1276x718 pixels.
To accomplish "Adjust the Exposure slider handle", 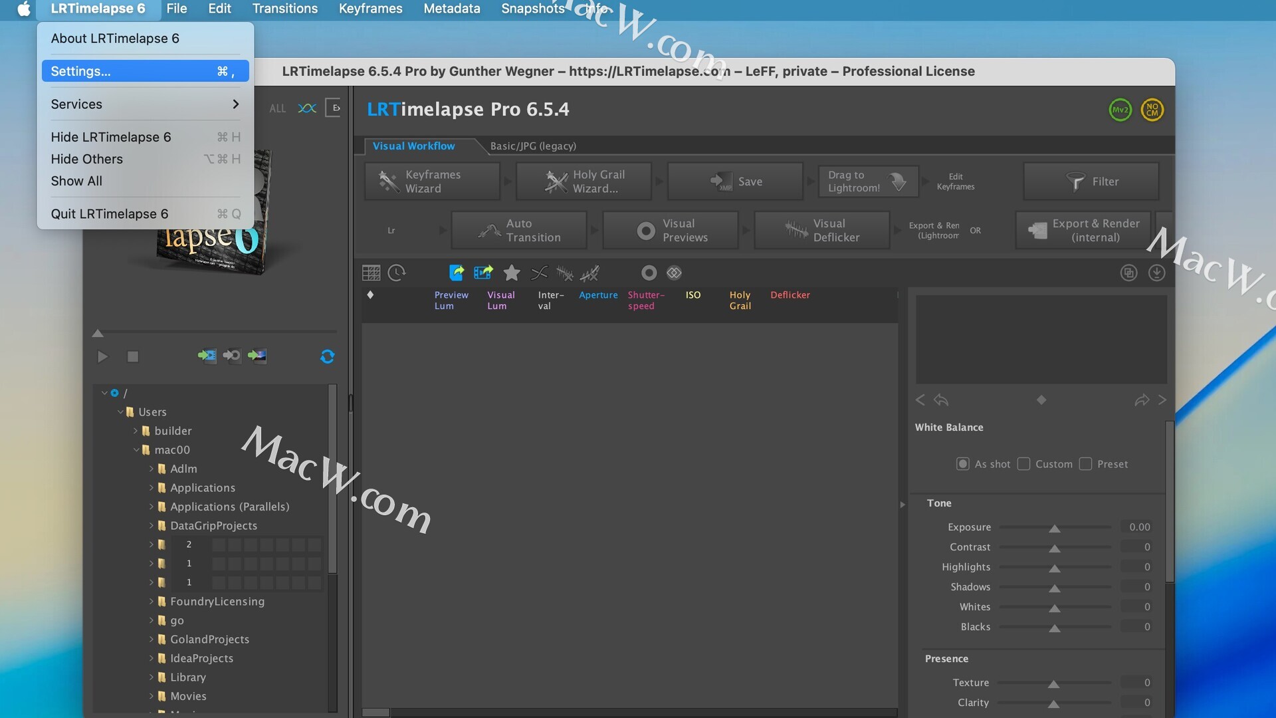I will pos(1055,529).
